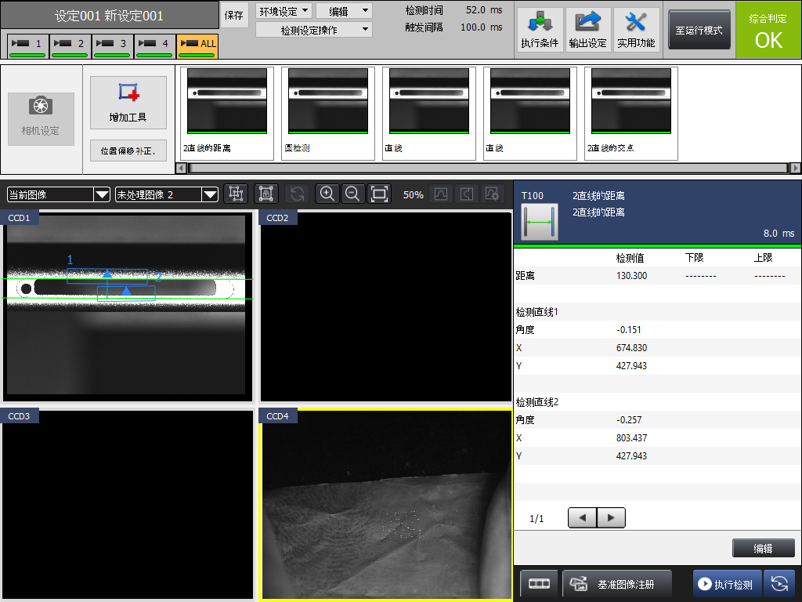The width and height of the screenshot is (802, 602).
Task: Click the zoom in magnifier icon
Action: point(327,194)
